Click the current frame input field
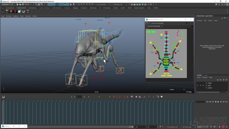 200,102
